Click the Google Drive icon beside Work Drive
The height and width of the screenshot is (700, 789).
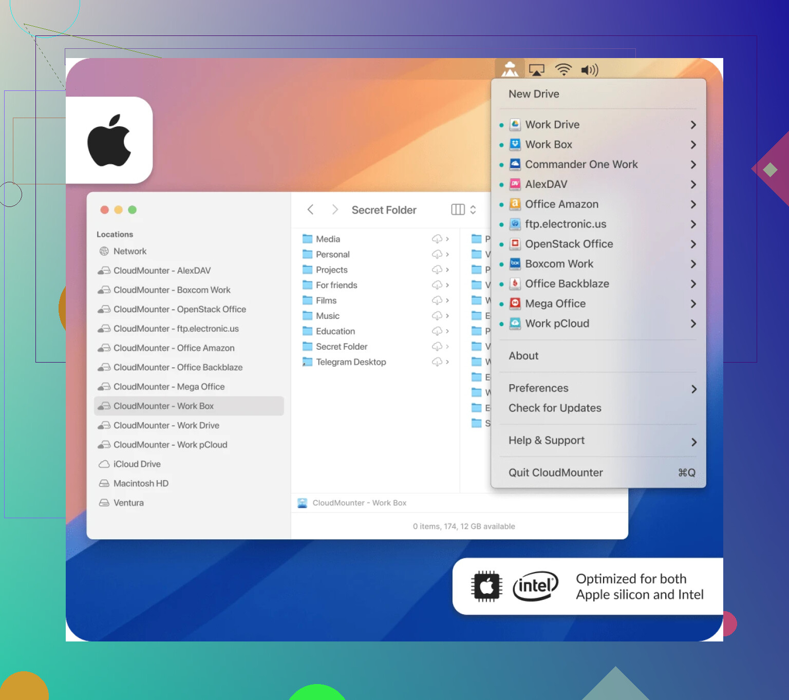click(515, 124)
